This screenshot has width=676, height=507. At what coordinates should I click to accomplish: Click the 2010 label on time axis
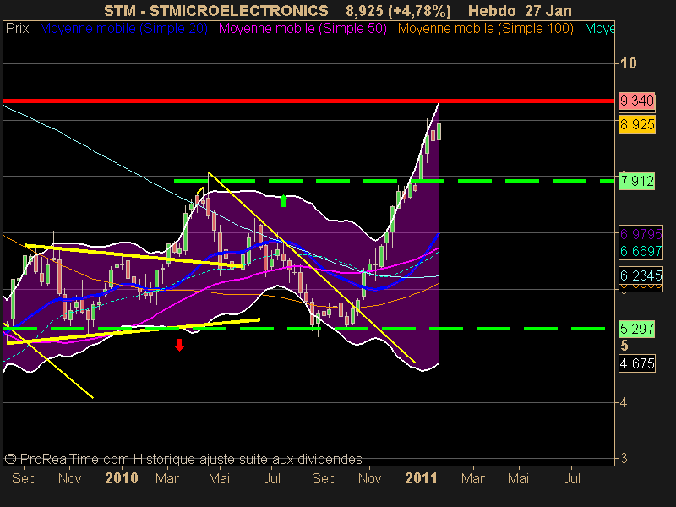click(122, 478)
